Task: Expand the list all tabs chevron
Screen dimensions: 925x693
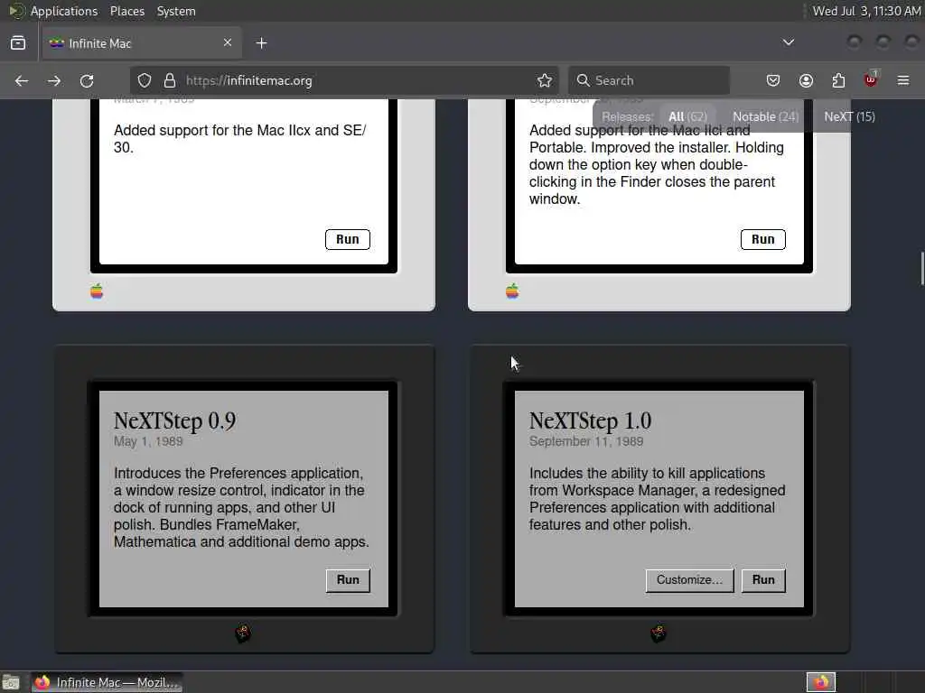Action: tap(788, 42)
